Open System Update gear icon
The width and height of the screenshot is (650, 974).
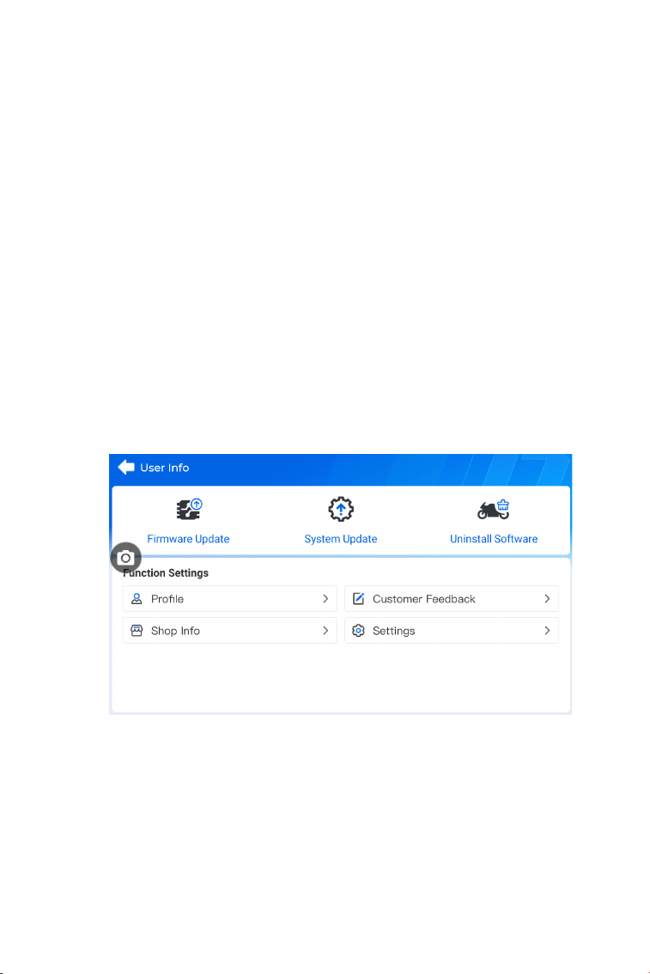(x=341, y=510)
